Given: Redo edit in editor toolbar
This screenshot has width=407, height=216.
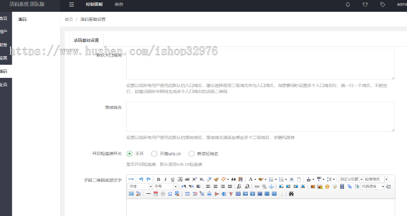Looking at the screenshot, I should (148, 179).
